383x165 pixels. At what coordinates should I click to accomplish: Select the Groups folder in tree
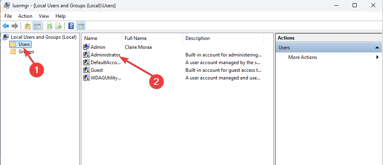(26, 52)
